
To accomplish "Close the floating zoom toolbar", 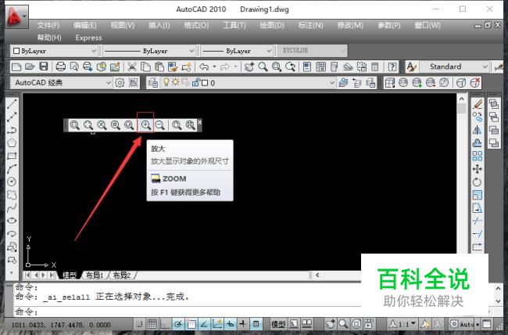I will click(199, 122).
